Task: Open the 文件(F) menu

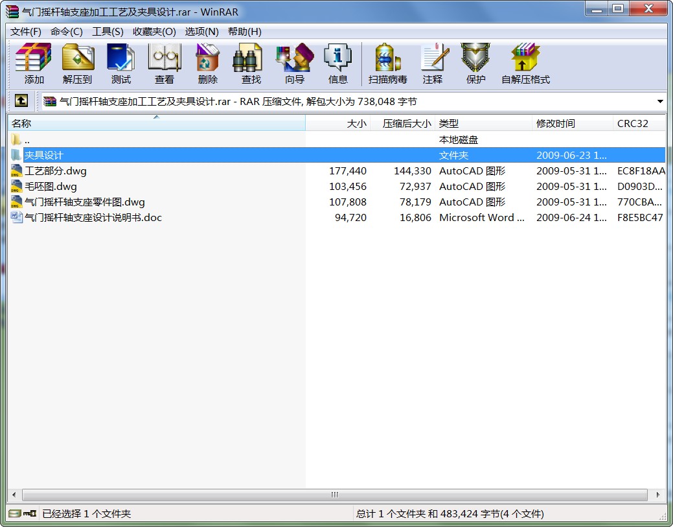Action: point(26,32)
